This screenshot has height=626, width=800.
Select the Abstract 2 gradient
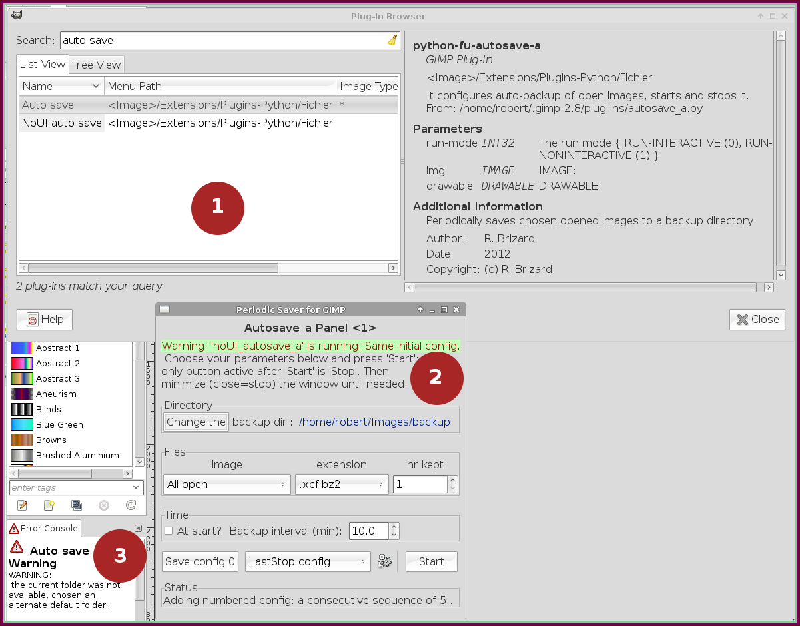(71, 363)
